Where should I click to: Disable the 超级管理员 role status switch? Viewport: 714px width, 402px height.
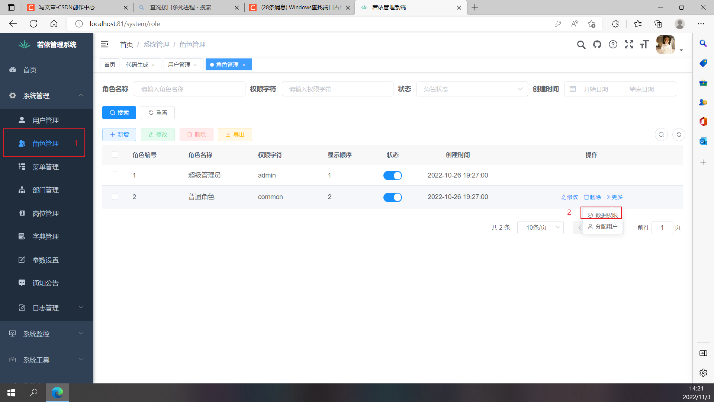pos(393,175)
